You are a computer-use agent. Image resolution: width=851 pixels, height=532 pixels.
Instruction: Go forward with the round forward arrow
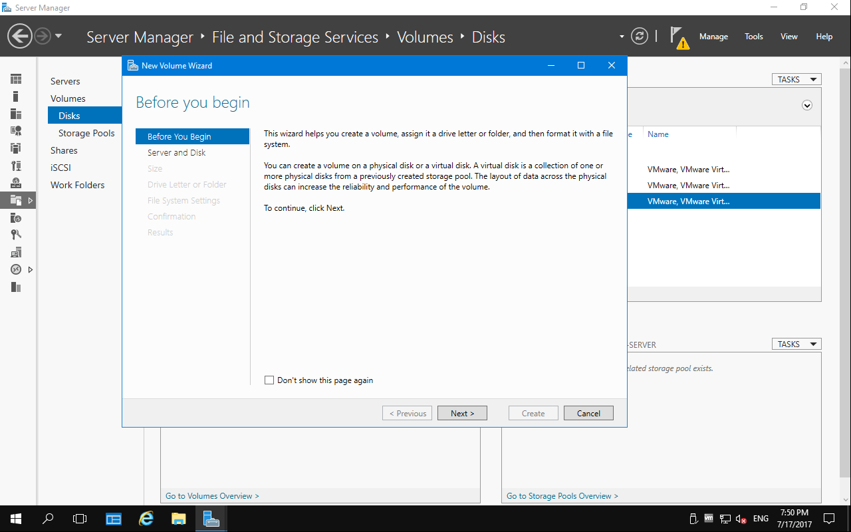pos(43,36)
